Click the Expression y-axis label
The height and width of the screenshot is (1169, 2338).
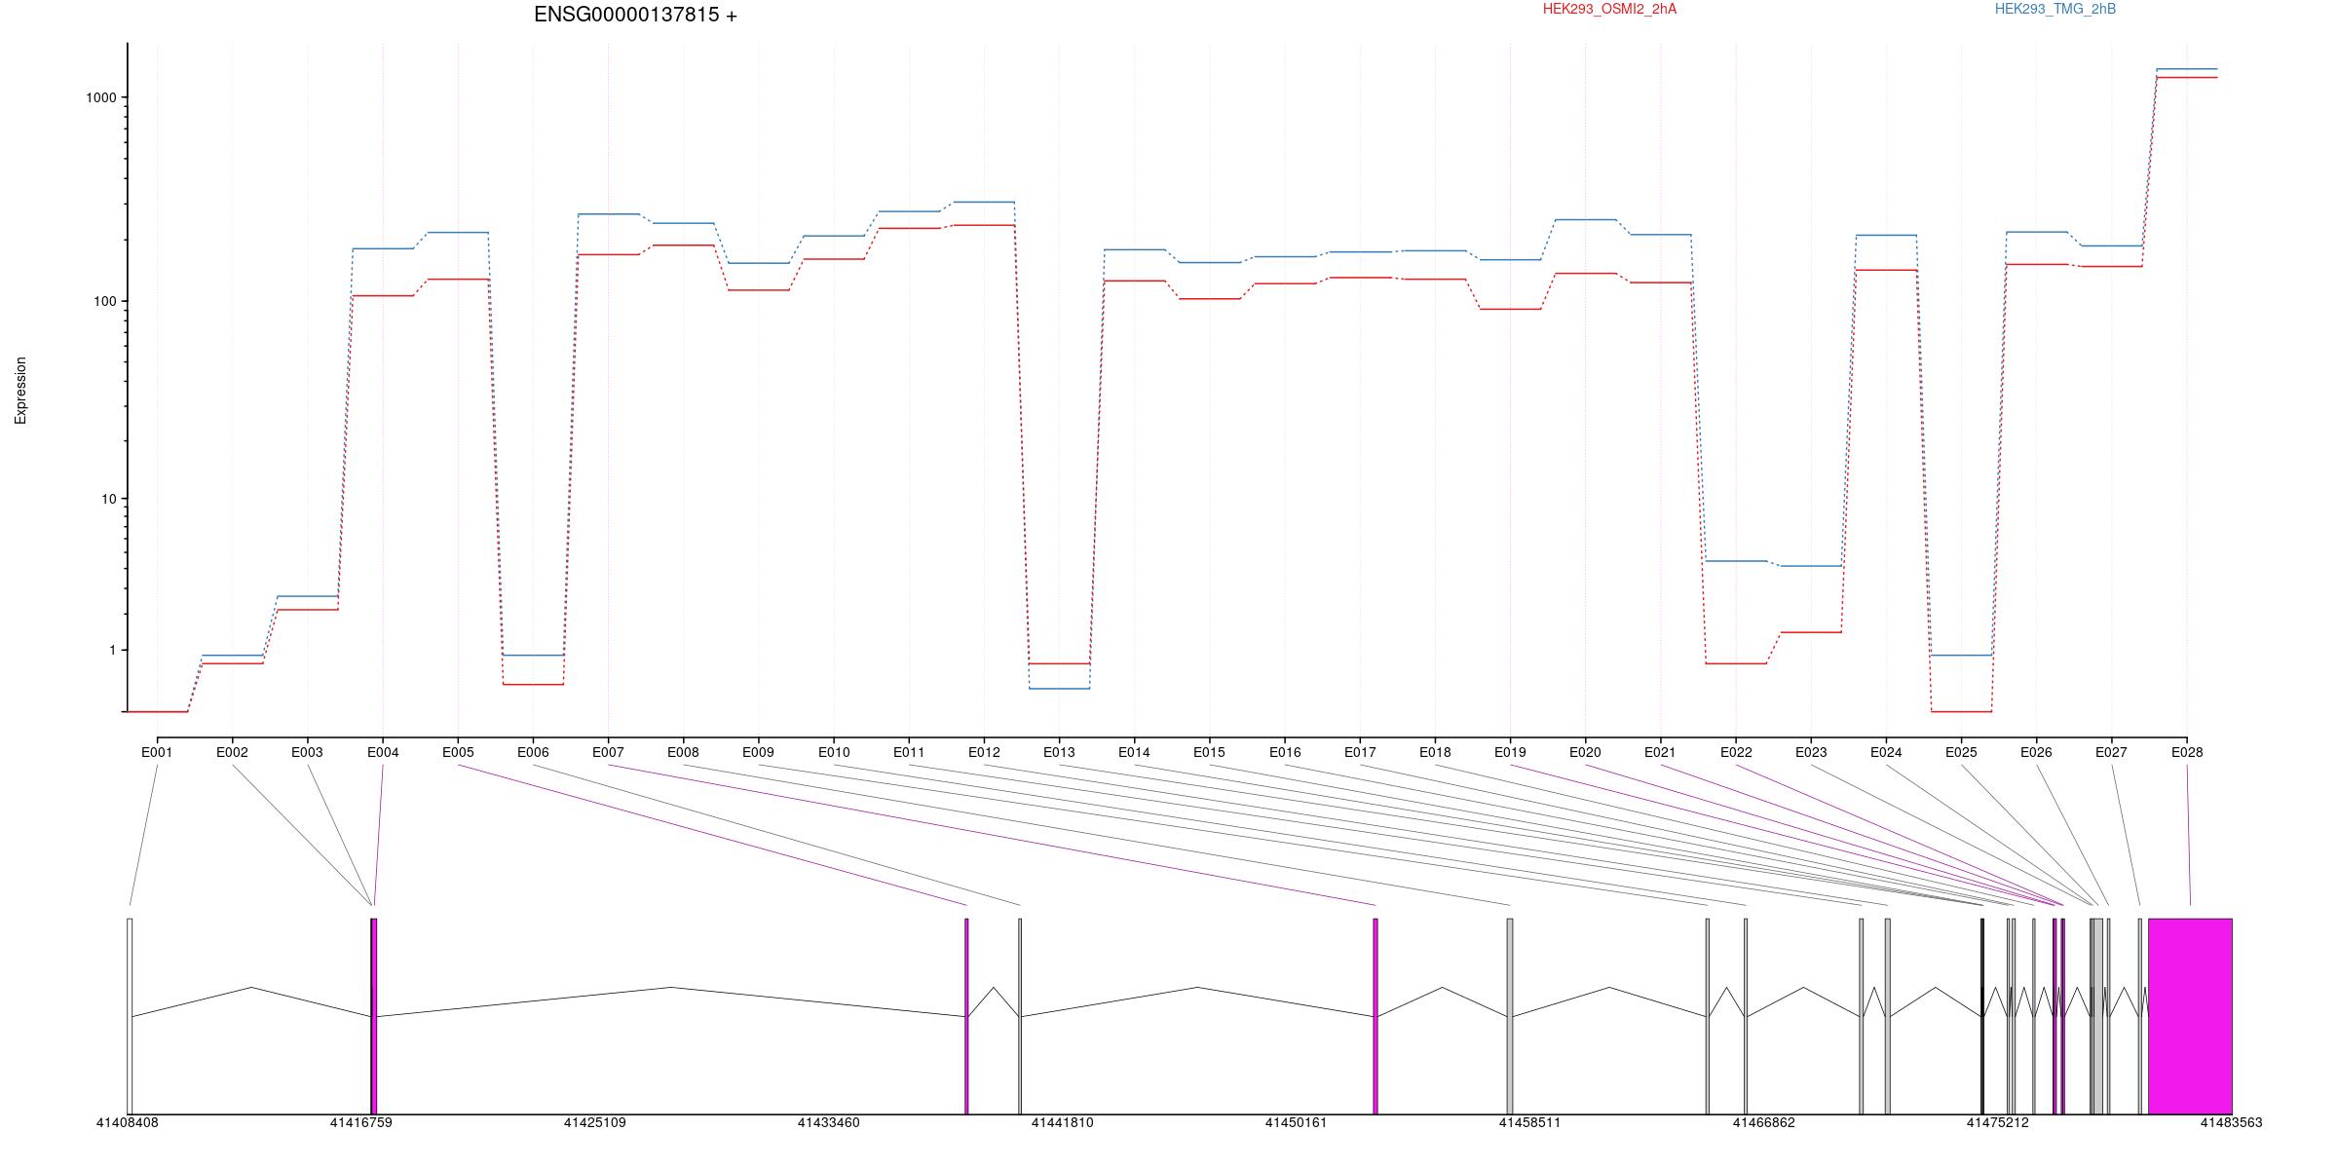point(20,391)
